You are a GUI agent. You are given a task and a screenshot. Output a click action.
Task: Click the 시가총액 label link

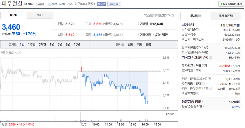tap(188, 25)
